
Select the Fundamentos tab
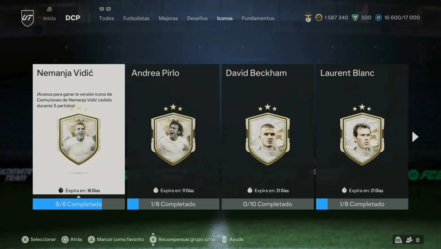258,18
